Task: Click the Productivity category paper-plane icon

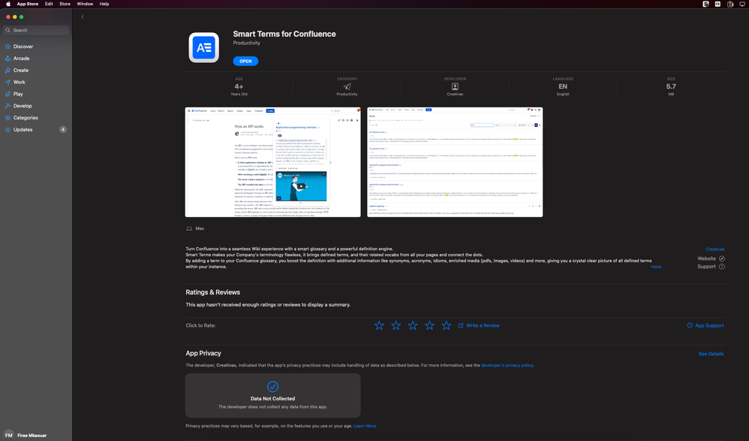Action: [347, 86]
